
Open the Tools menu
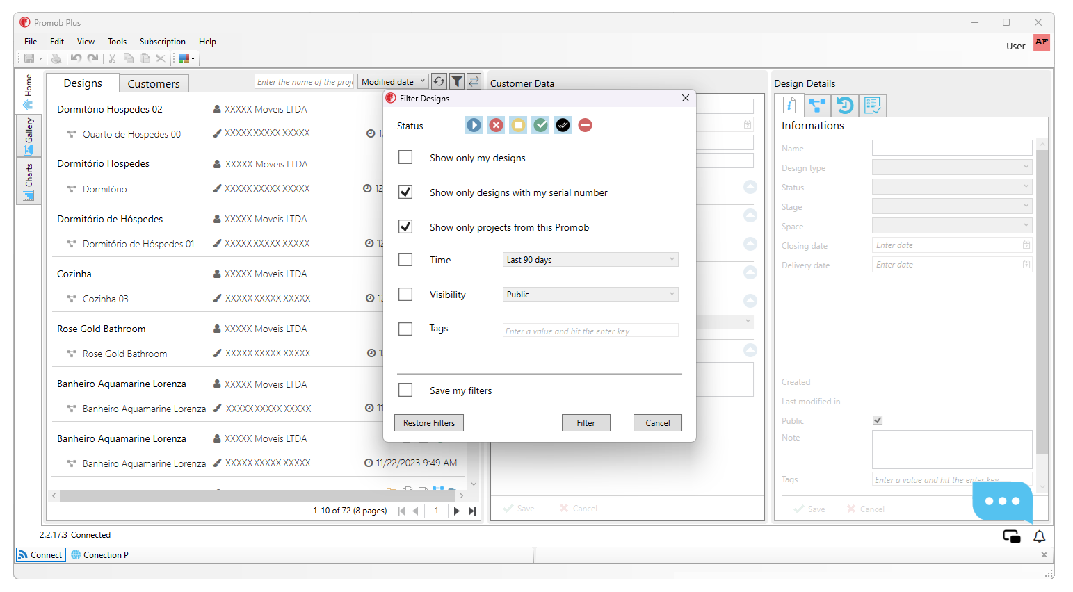(117, 42)
